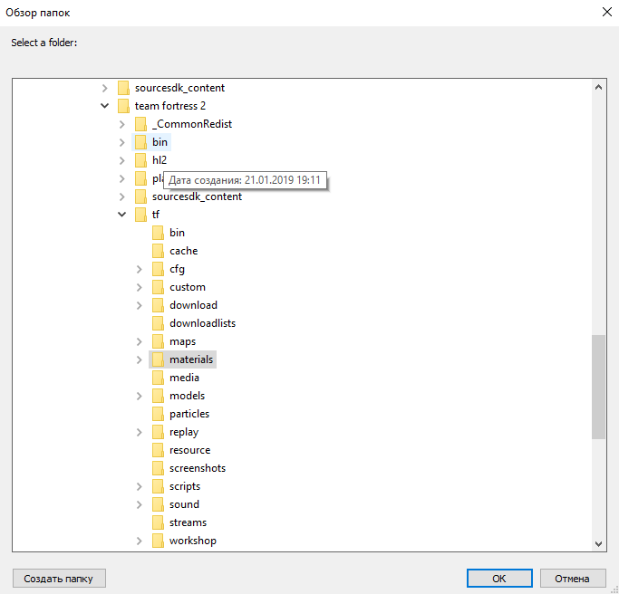Select the streams folder name
This screenshot has height=594, width=619.
pos(188,522)
